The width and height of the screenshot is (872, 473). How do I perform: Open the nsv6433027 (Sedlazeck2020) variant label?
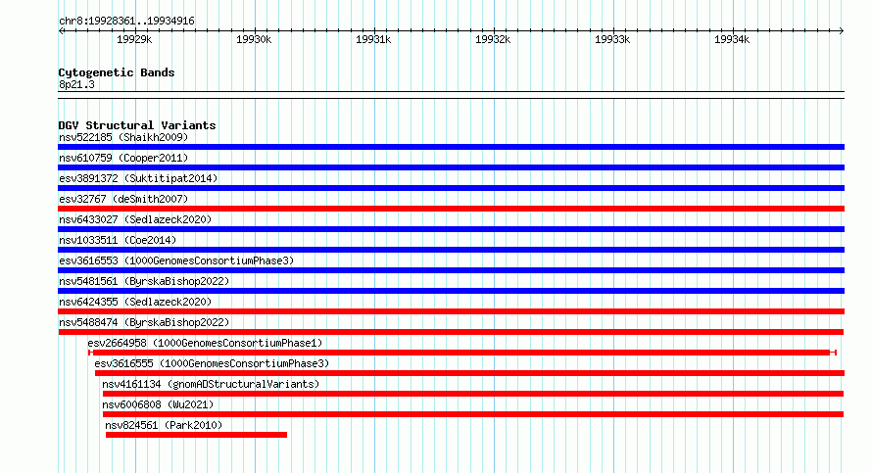point(135,219)
